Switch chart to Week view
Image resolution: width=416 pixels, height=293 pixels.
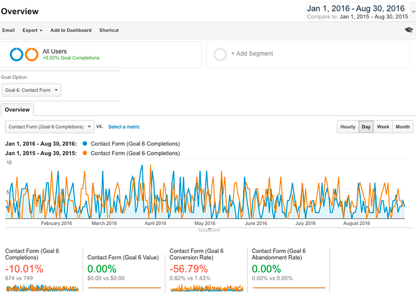[x=383, y=127]
